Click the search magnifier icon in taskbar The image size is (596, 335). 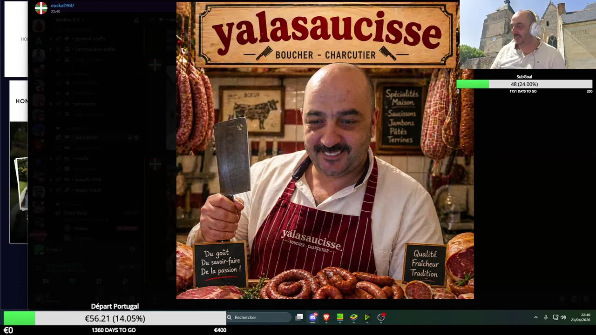pos(229,317)
